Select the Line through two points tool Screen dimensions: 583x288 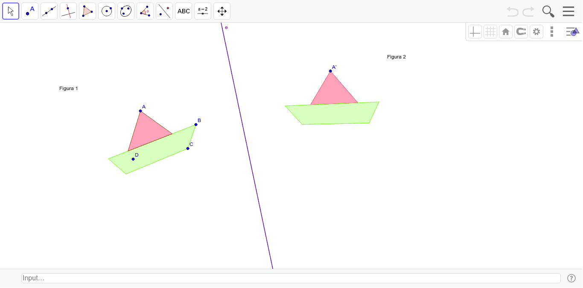(49, 11)
